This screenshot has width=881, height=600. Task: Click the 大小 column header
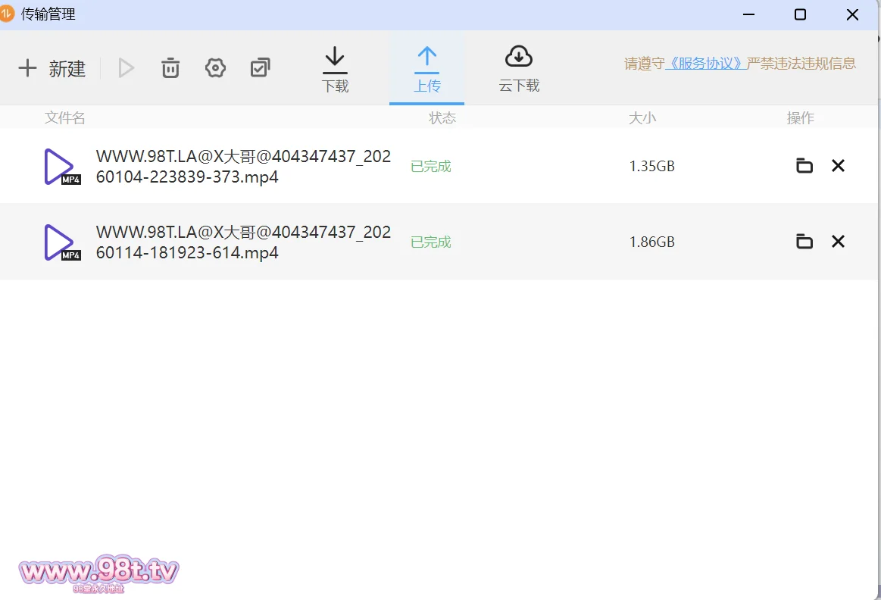click(642, 117)
